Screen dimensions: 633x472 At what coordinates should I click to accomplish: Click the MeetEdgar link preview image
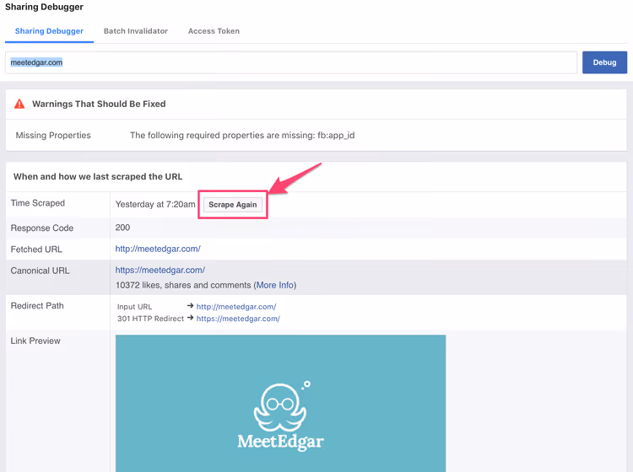point(280,403)
